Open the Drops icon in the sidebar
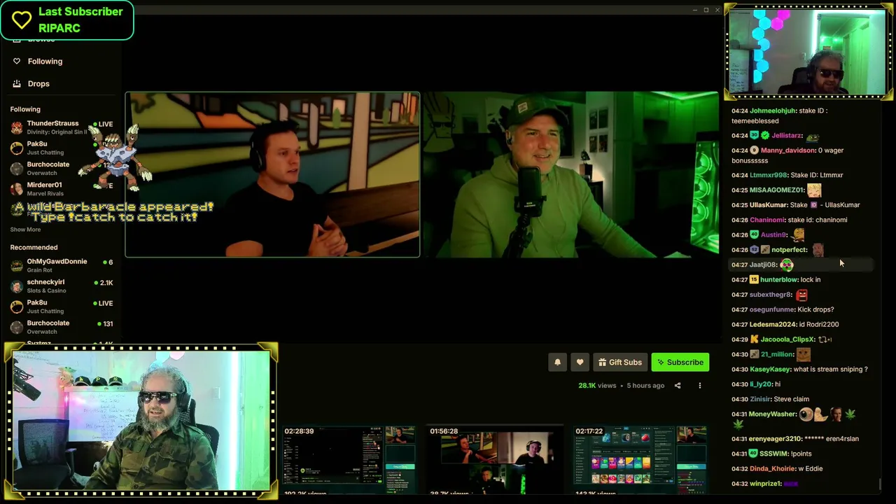 (x=17, y=84)
